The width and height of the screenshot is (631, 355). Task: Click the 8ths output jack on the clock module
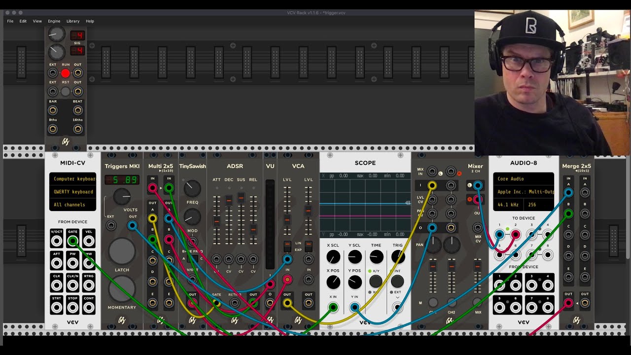coord(53,129)
